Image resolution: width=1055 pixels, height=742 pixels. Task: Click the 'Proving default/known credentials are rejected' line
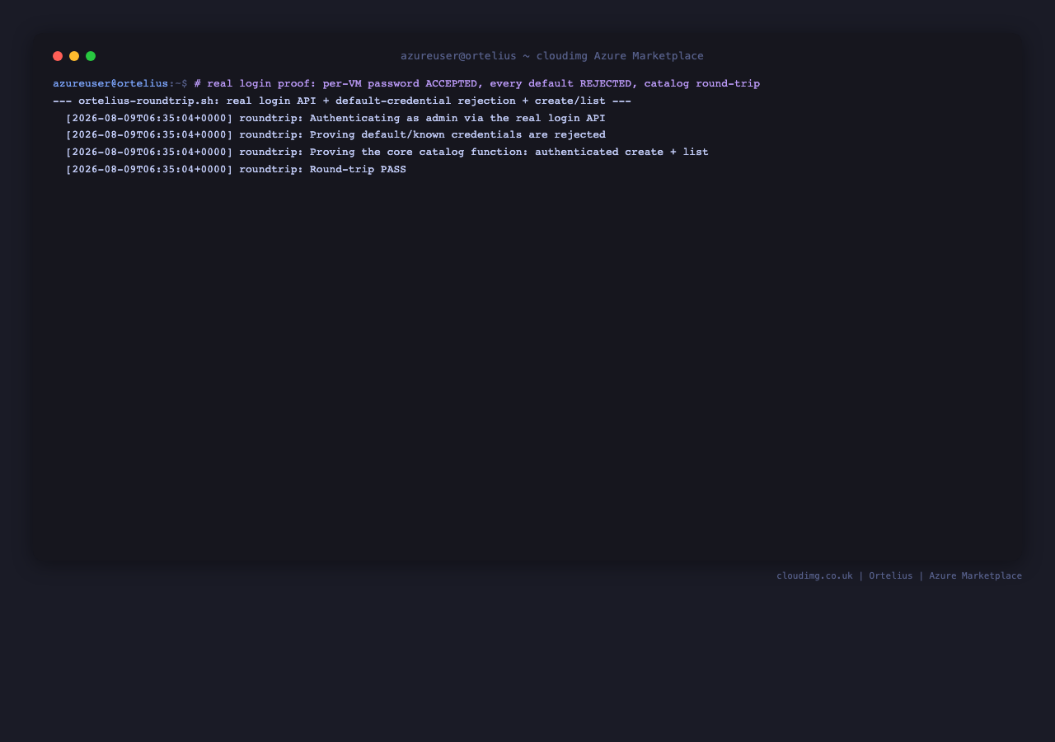pos(335,134)
